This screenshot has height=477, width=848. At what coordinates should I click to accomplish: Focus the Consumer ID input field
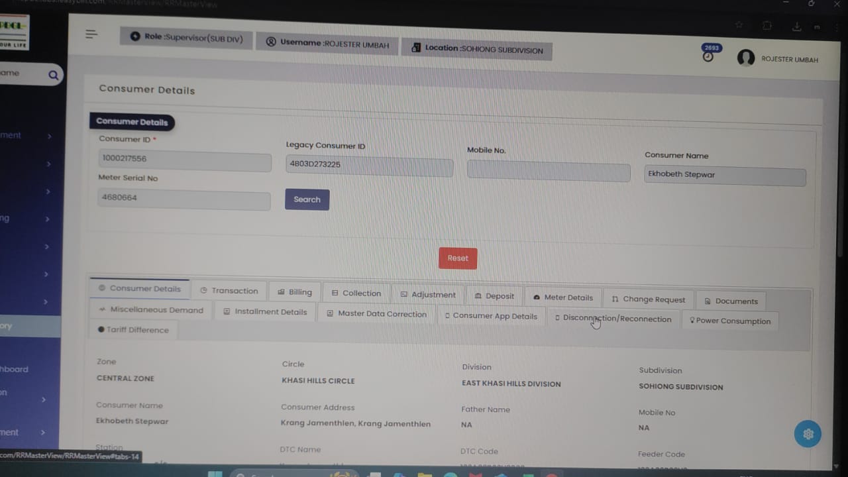tap(185, 160)
